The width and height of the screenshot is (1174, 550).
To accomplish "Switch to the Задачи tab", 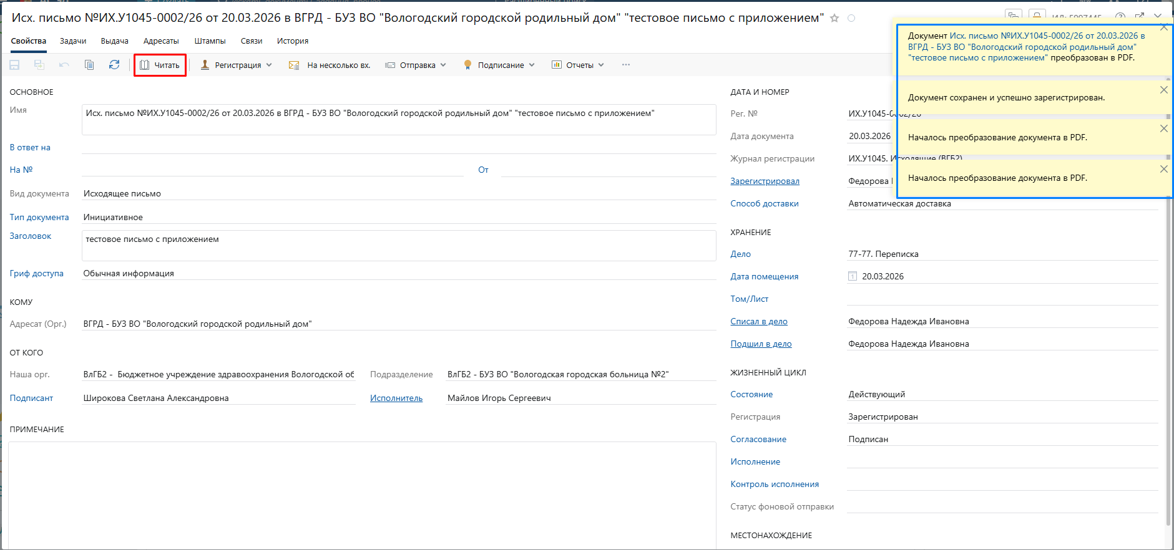I will click(73, 41).
